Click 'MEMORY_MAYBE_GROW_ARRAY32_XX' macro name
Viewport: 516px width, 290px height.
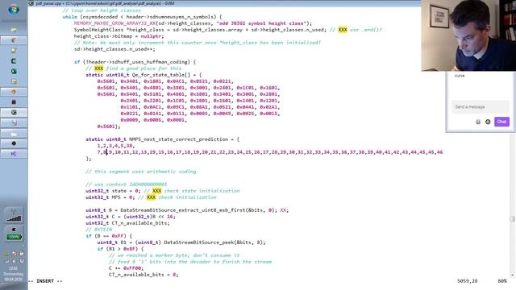click(x=114, y=23)
